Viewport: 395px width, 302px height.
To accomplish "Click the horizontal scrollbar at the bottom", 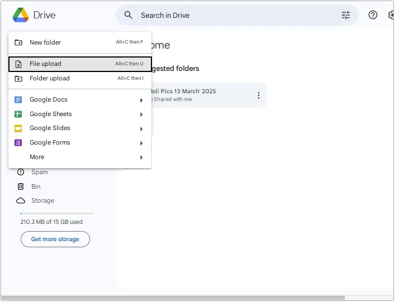I will [x=173, y=298].
